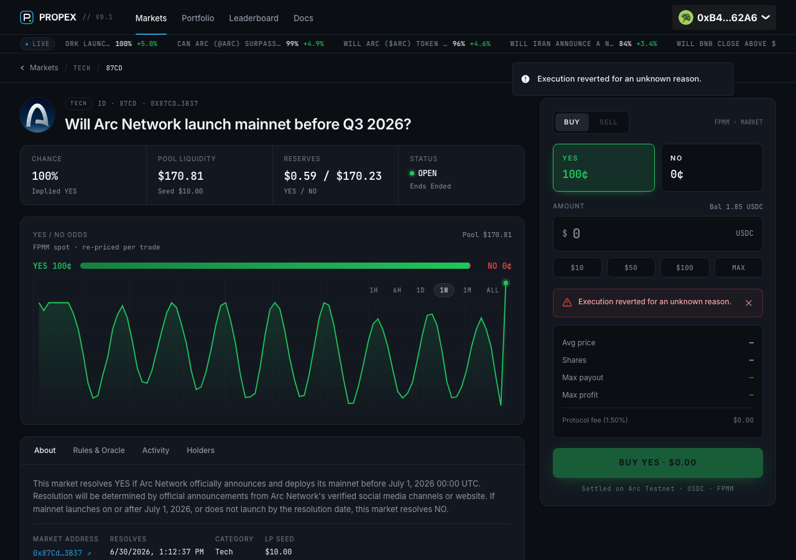Select the 1H chart range
The image size is (796, 560).
click(x=374, y=291)
